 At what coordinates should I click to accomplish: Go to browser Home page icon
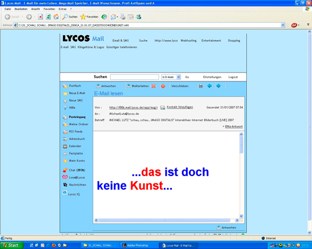click(56, 17)
